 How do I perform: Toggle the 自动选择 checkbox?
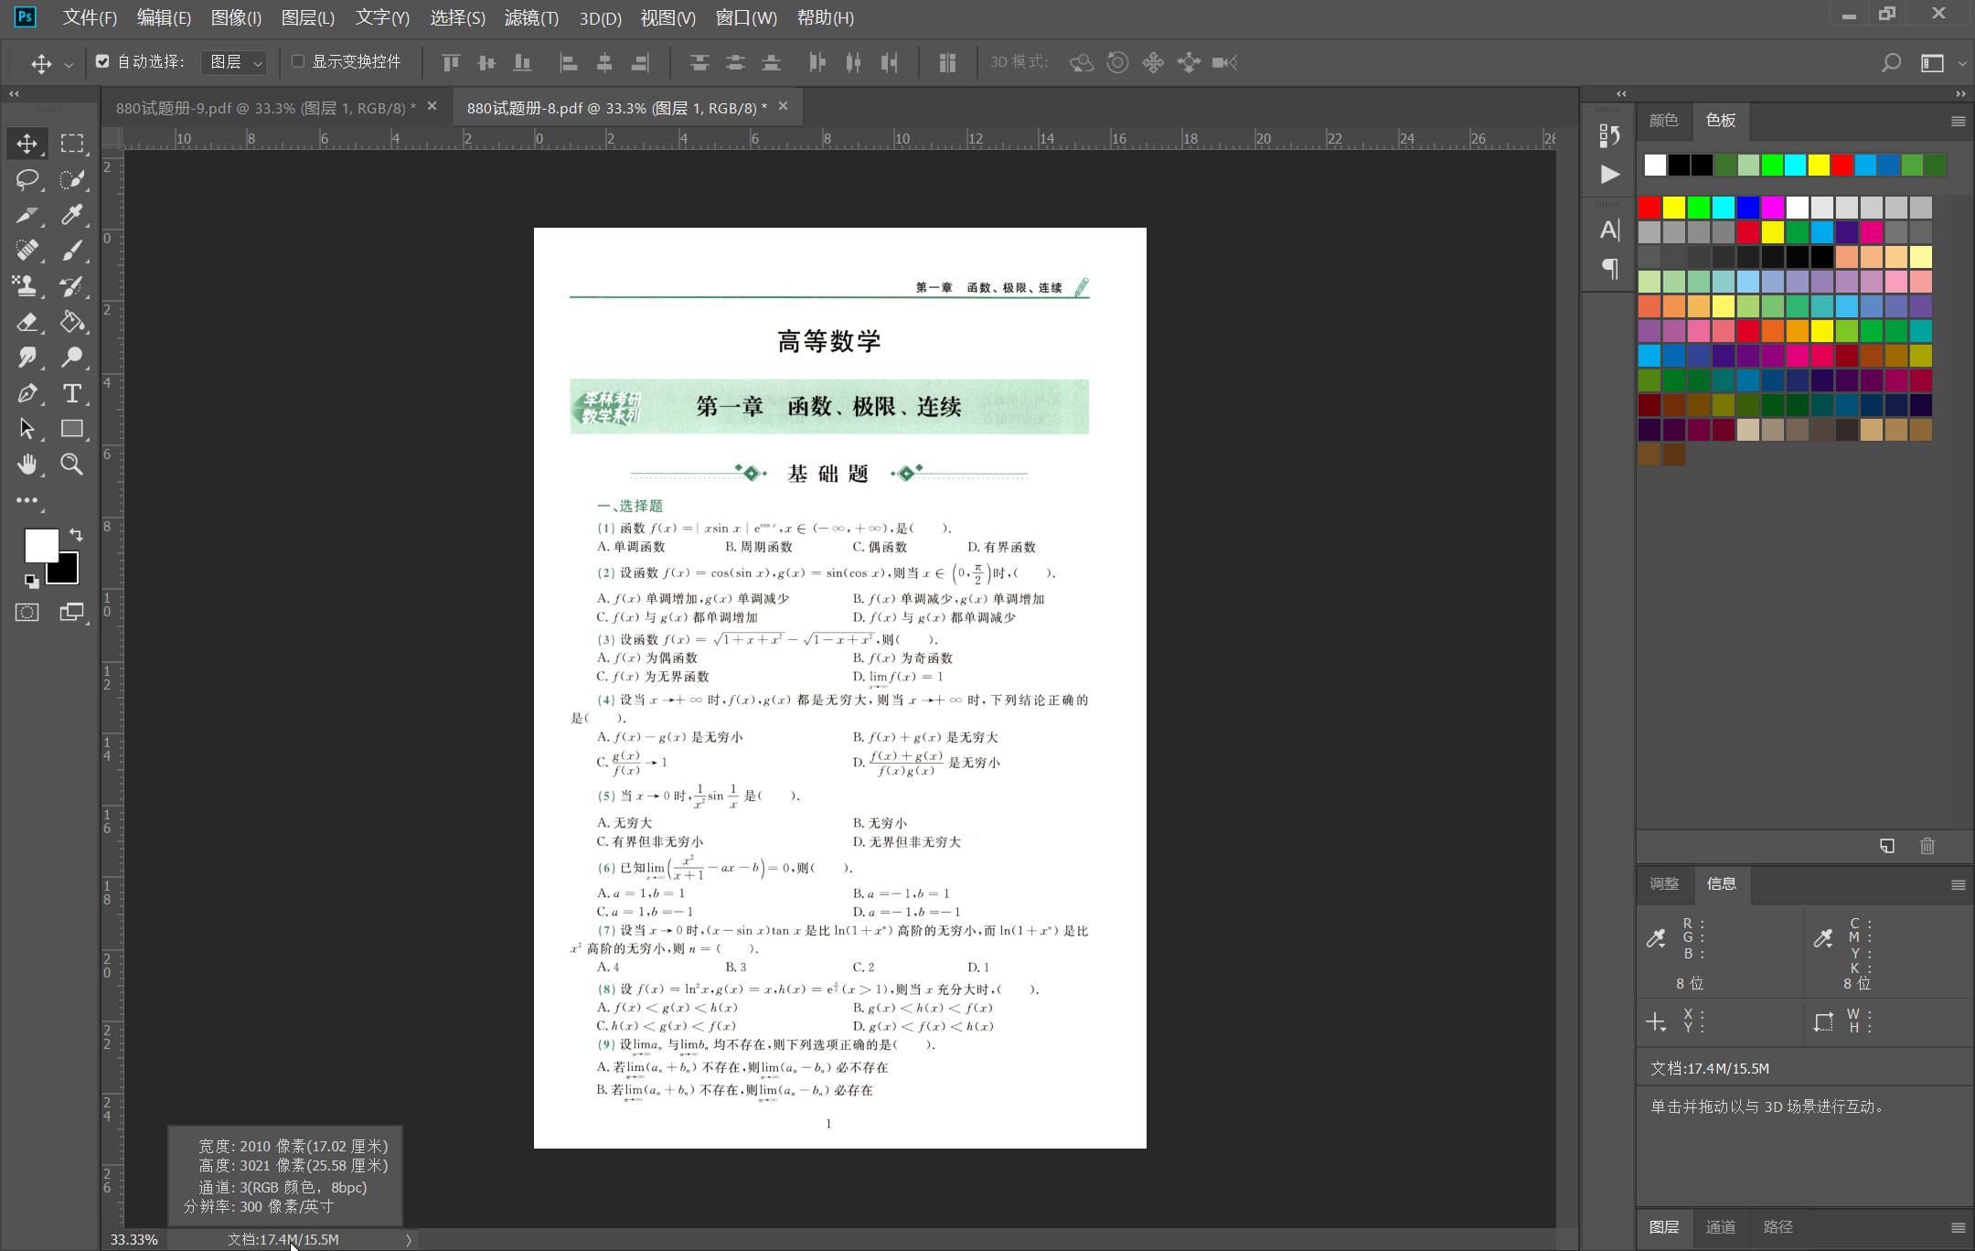(102, 61)
